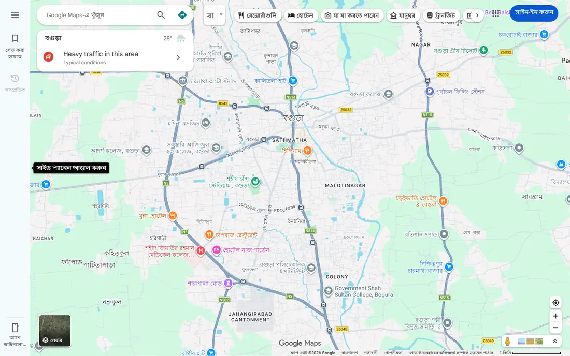Select the ট্রানজিট chip
The width and height of the screenshot is (570, 356).
[441, 15]
